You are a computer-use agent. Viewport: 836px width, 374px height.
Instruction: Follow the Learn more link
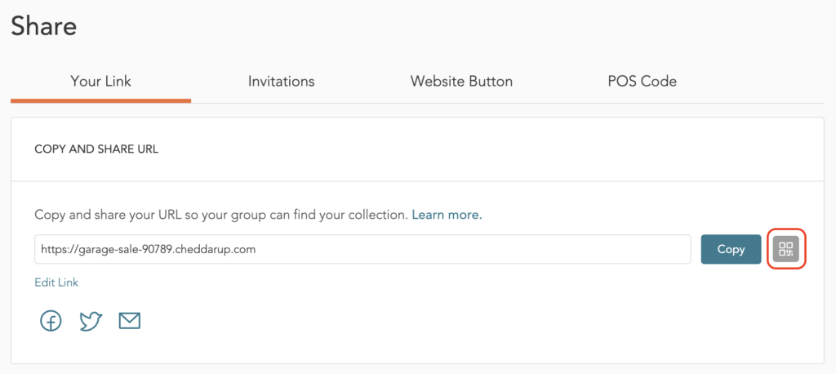tap(447, 216)
